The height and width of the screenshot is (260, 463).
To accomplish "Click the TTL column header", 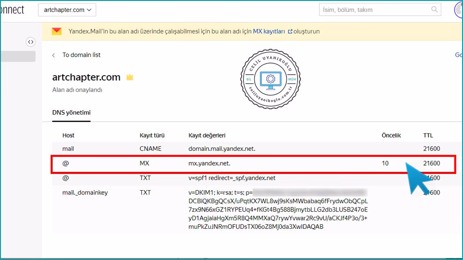I will tap(428, 135).
